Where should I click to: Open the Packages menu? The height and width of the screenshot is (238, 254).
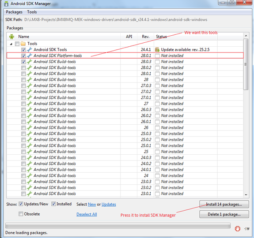pyautogui.click(x=14, y=12)
